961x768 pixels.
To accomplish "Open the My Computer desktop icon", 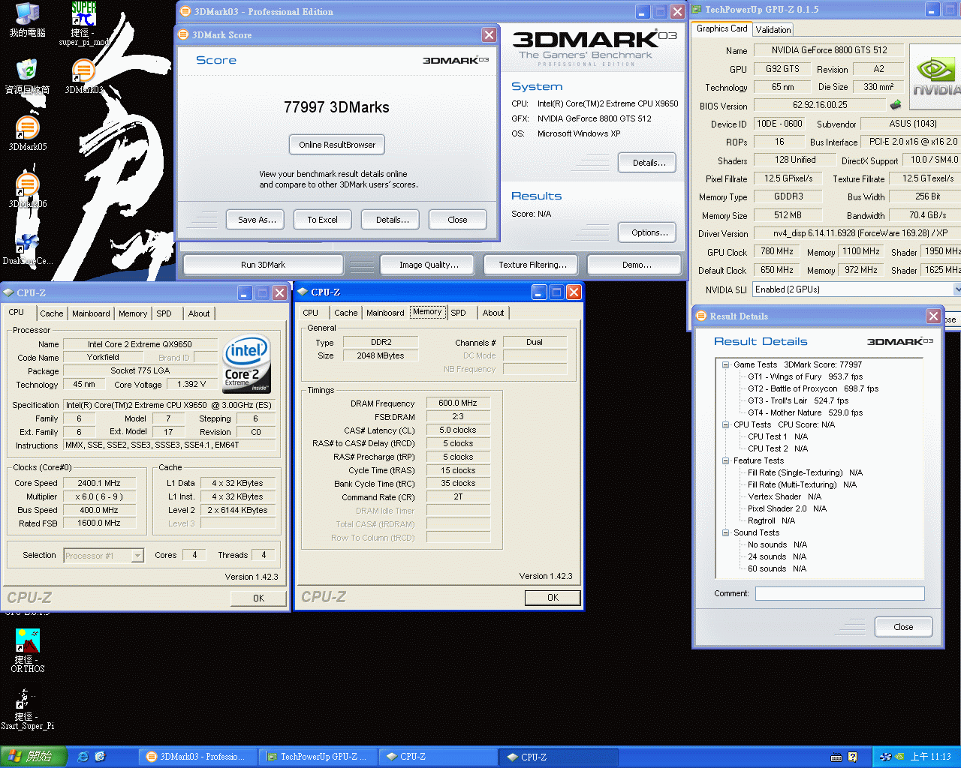I will [27, 19].
